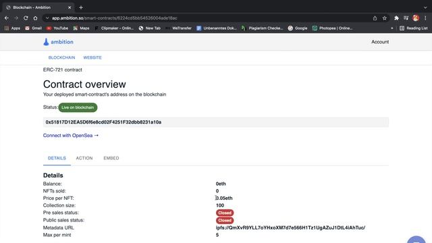Image resolution: width=432 pixels, height=243 pixels.
Task: Click the ambition logo
Action: (58, 42)
